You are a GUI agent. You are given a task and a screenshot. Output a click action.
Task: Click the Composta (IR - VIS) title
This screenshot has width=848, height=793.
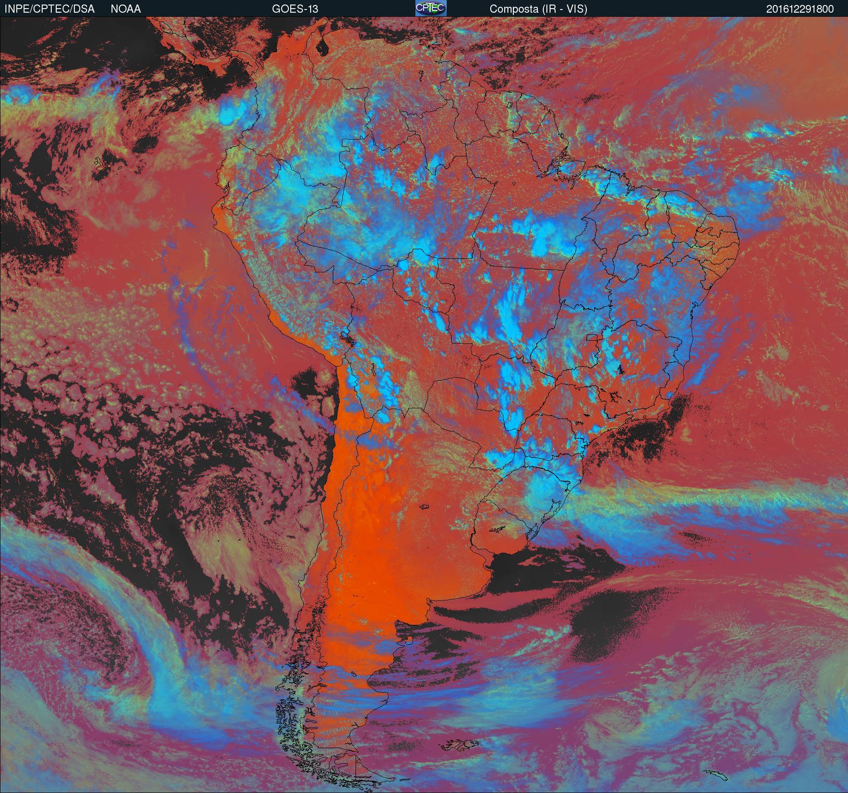[538, 9]
